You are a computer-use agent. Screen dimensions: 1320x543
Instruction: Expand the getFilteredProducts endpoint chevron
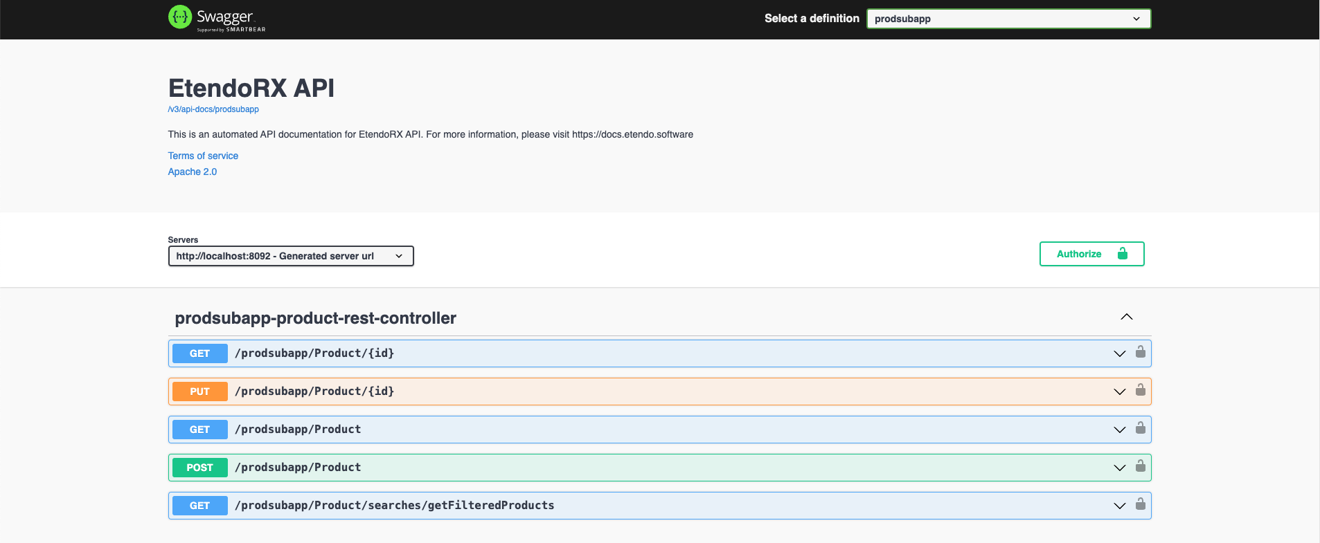tap(1120, 506)
